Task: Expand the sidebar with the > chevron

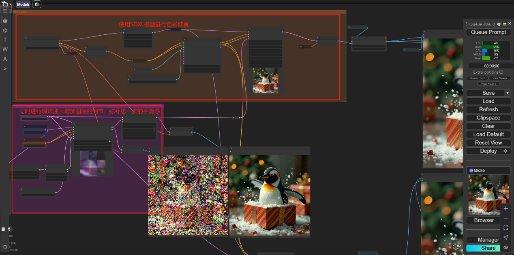Action: point(5,69)
